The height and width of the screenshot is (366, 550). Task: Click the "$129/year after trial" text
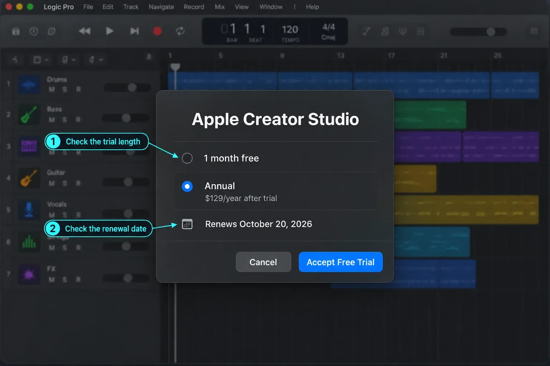(x=241, y=198)
